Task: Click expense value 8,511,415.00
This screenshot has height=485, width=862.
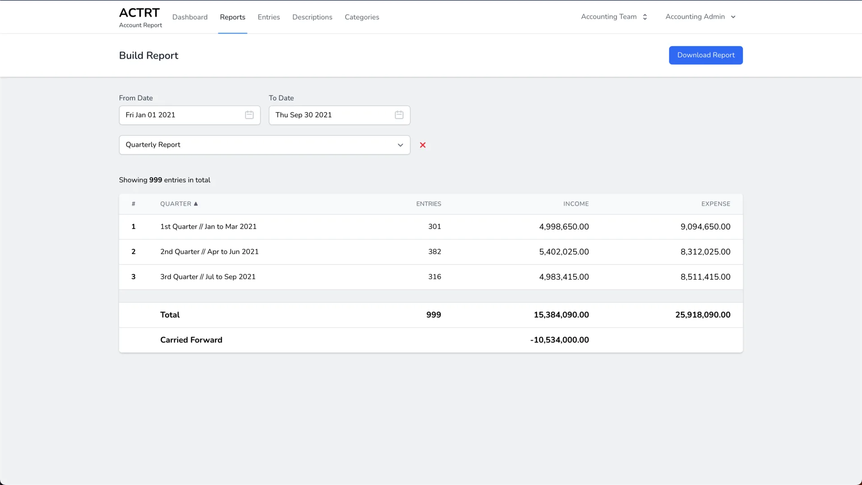Action: pyautogui.click(x=705, y=277)
